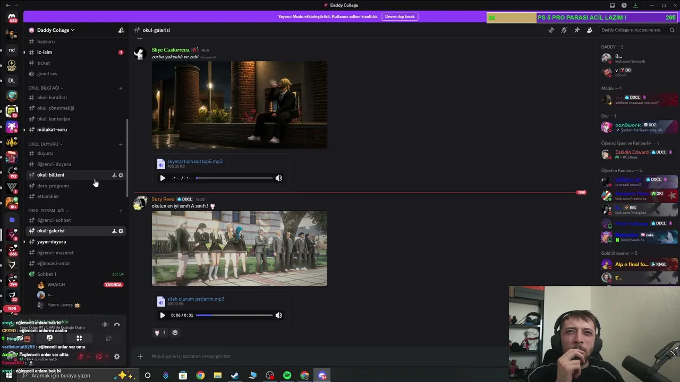Invite people icon beside server name
Screen dimensions: 680x382
(121, 30)
